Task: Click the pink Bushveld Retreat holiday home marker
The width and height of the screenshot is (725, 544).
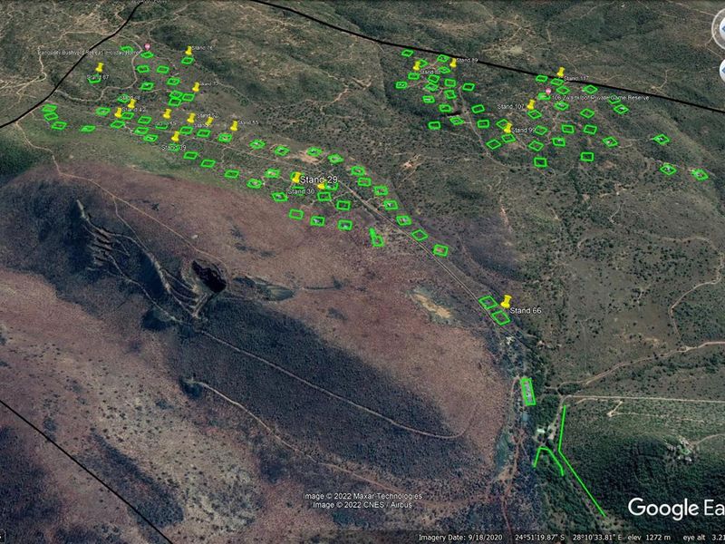Action: (148, 45)
